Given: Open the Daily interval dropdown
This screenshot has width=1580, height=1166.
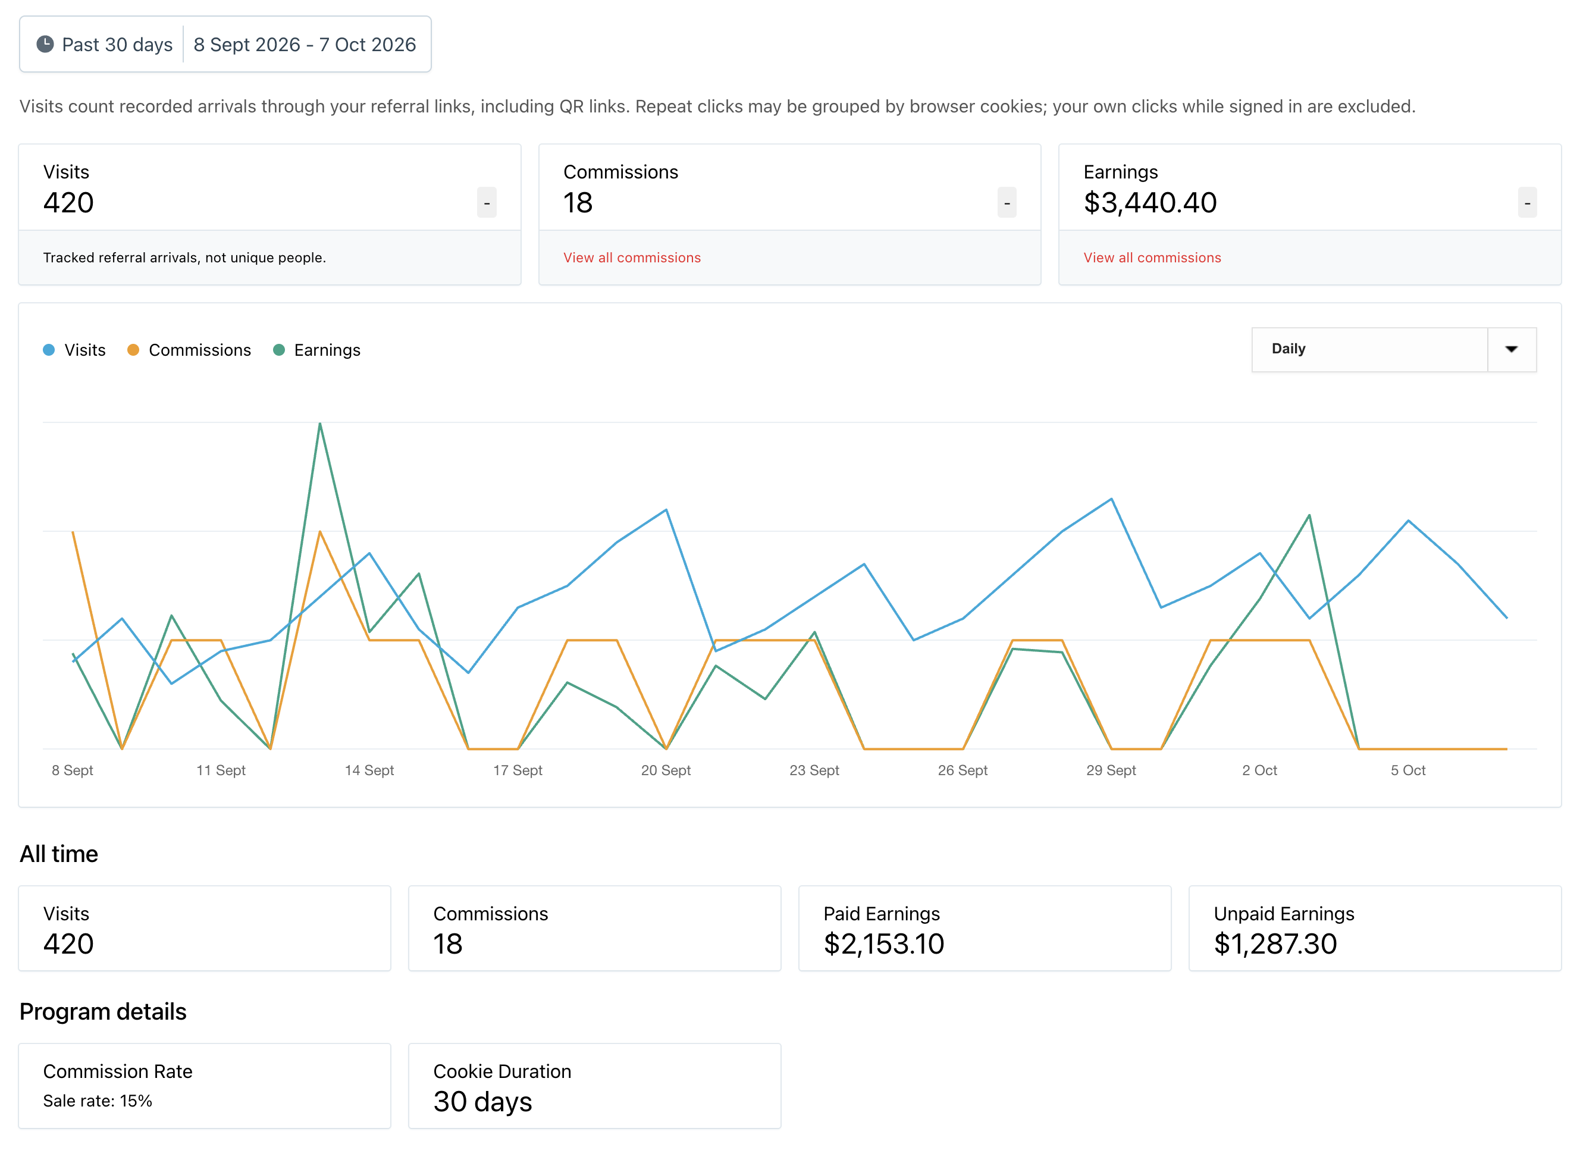Looking at the screenshot, I should [x=1394, y=349].
